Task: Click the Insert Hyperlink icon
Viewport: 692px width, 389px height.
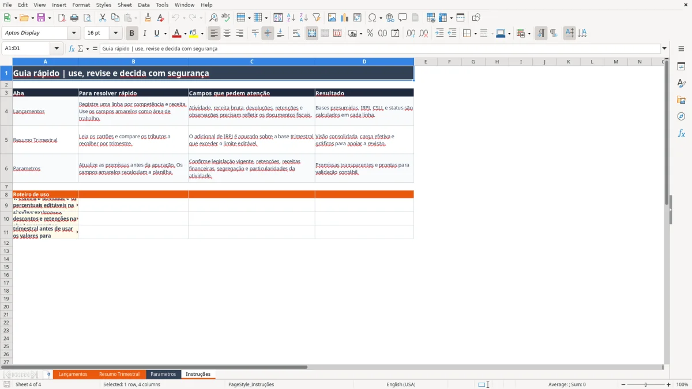Action: click(x=390, y=18)
